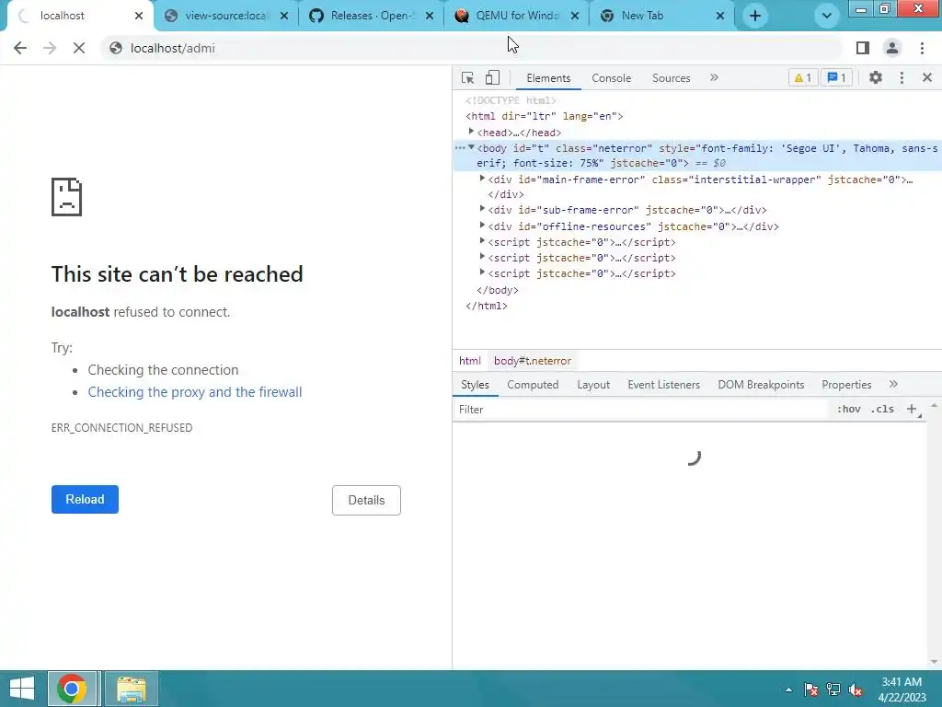This screenshot has height=707, width=942.
Task: Click the Details button
Action: [366, 500]
